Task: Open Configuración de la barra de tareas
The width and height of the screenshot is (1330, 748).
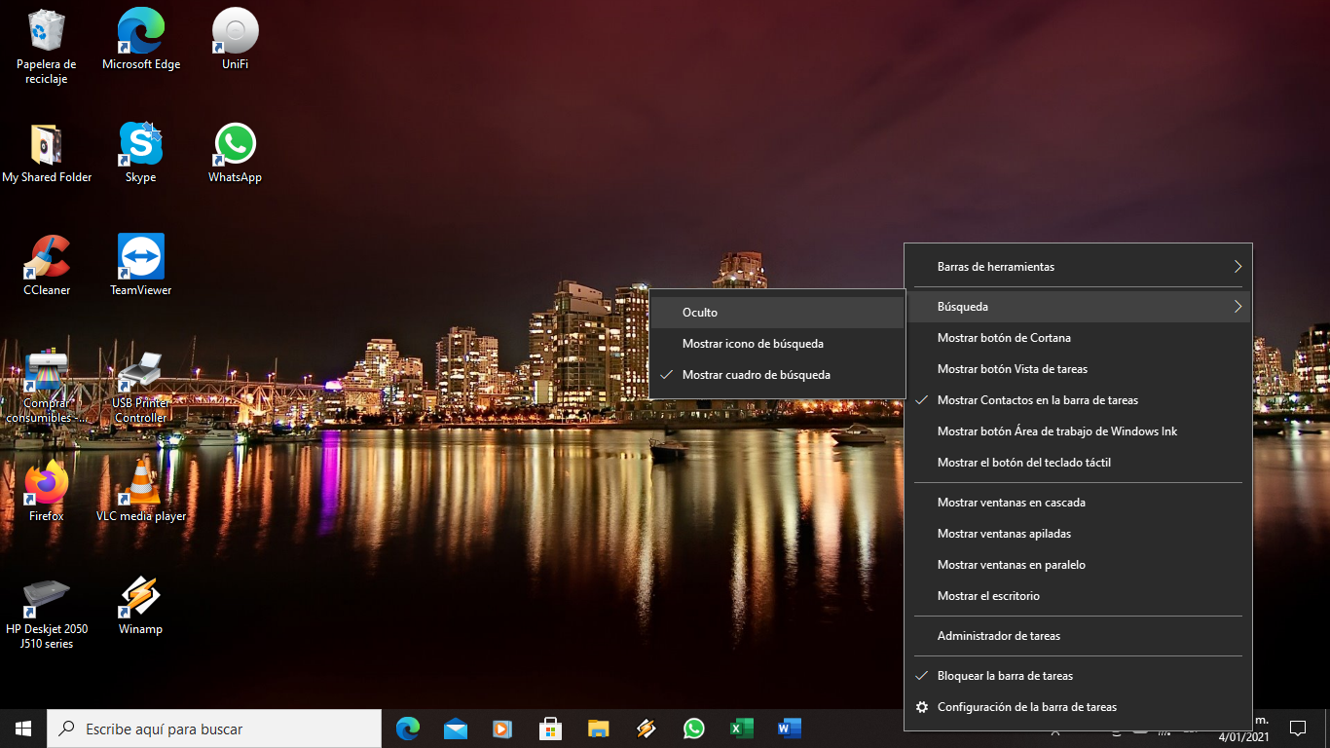Action: (x=1026, y=707)
